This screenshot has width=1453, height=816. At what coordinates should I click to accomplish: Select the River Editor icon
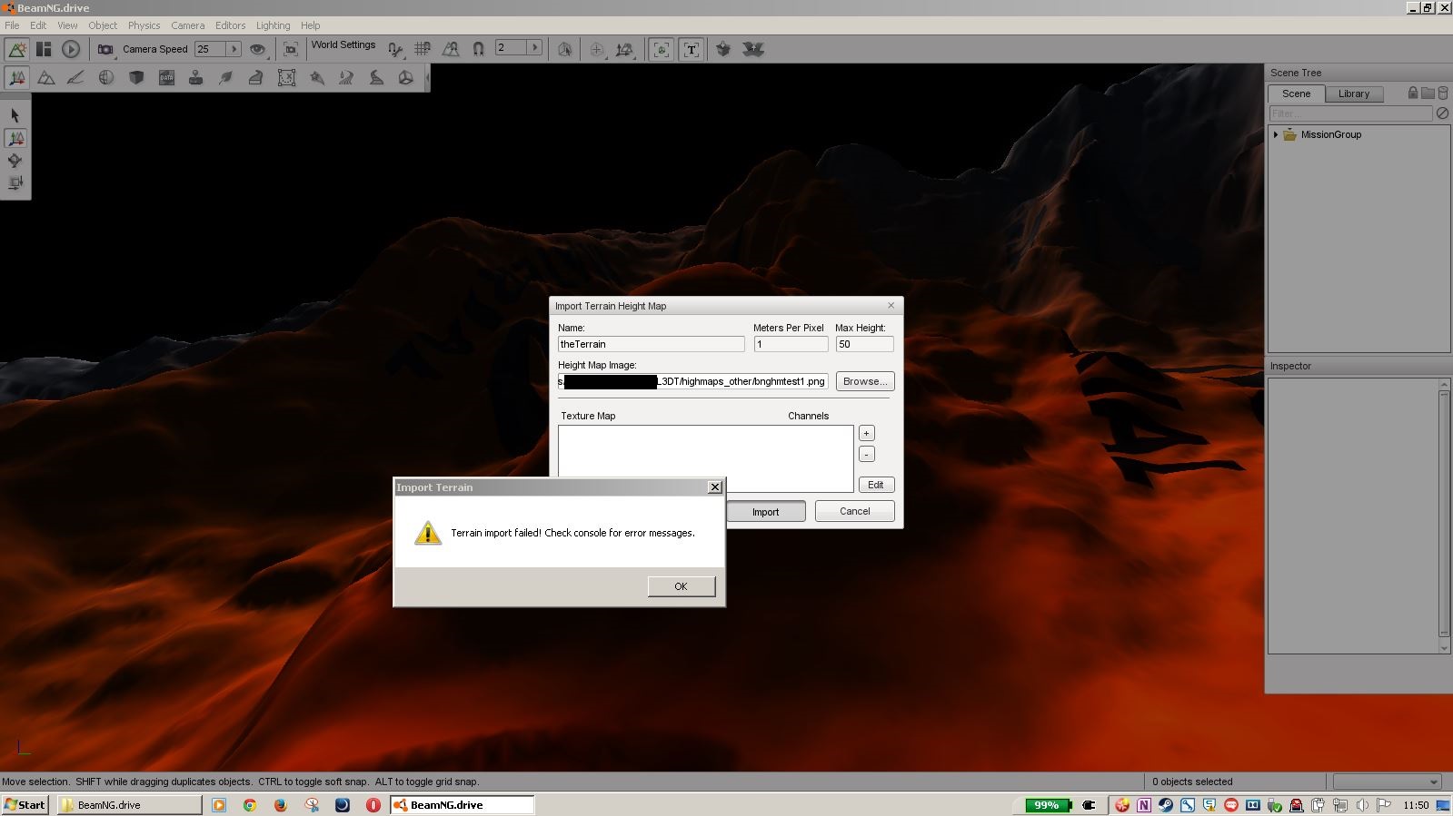[346, 78]
